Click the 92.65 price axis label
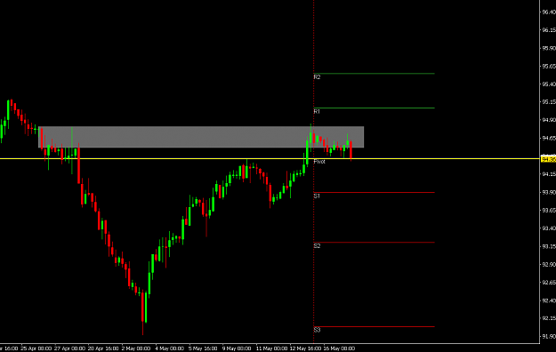This screenshot has width=556, height=352. point(549,283)
